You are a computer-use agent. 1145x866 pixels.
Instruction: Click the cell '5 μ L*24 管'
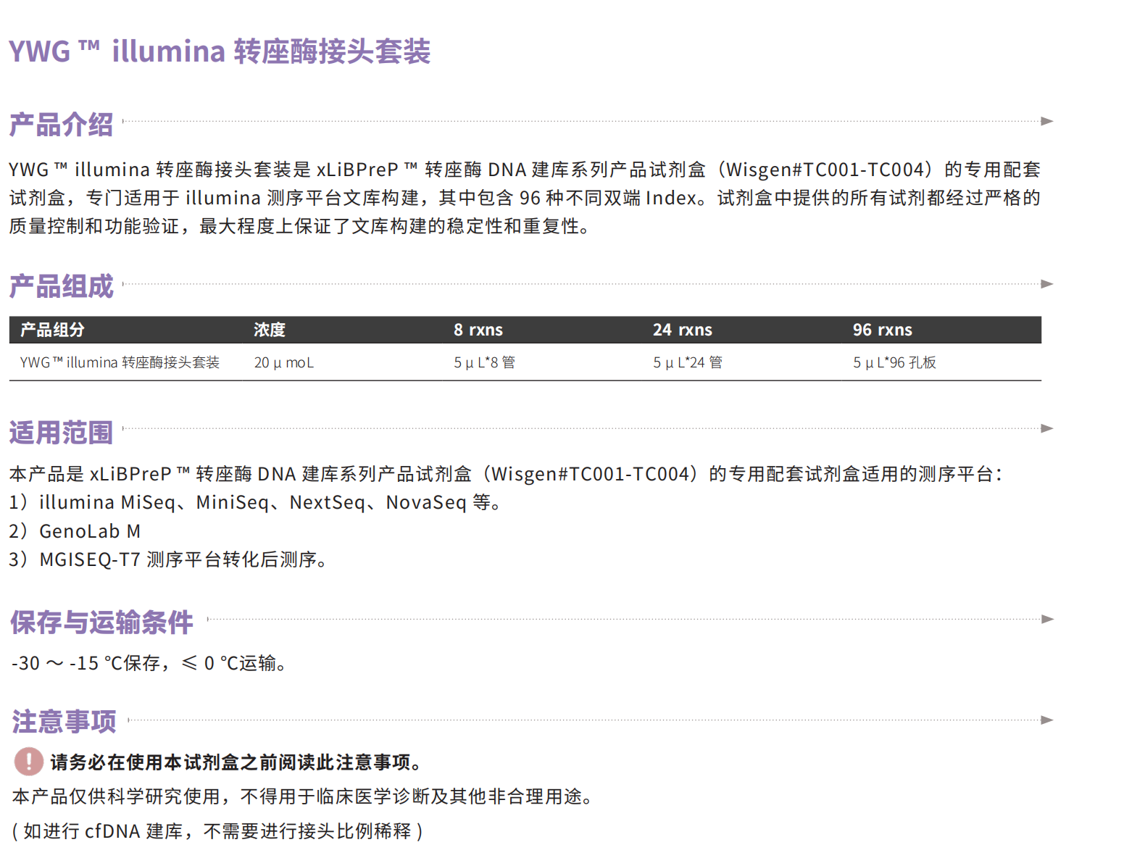pos(688,362)
